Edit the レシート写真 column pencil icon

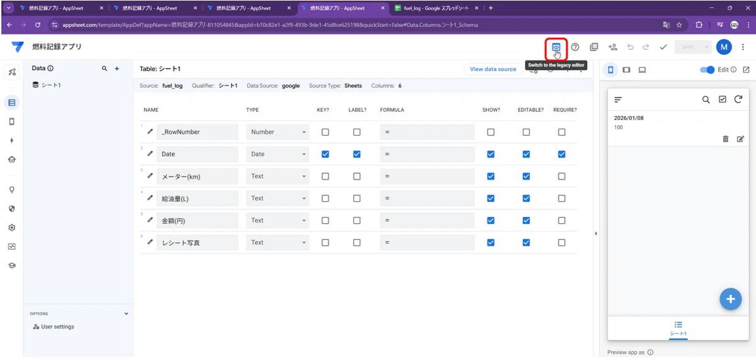pyautogui.click(x=150, y=241)
